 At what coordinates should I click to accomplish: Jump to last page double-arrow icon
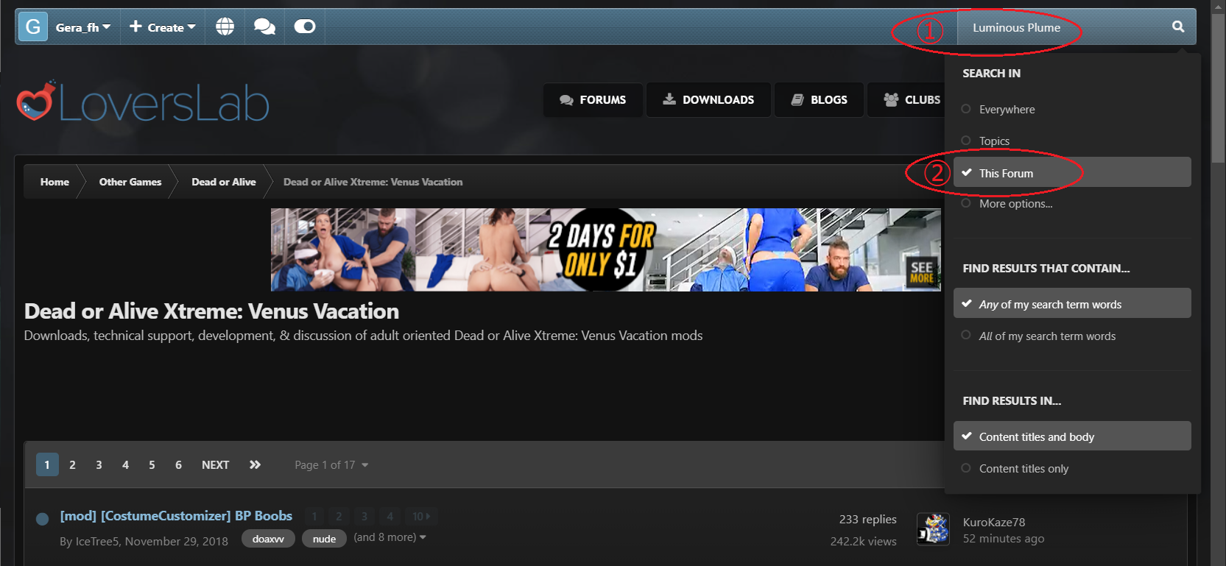(255, 464)
